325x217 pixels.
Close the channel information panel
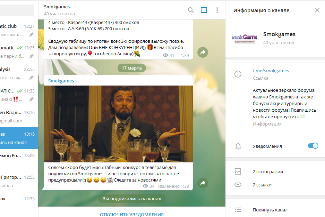317,10
